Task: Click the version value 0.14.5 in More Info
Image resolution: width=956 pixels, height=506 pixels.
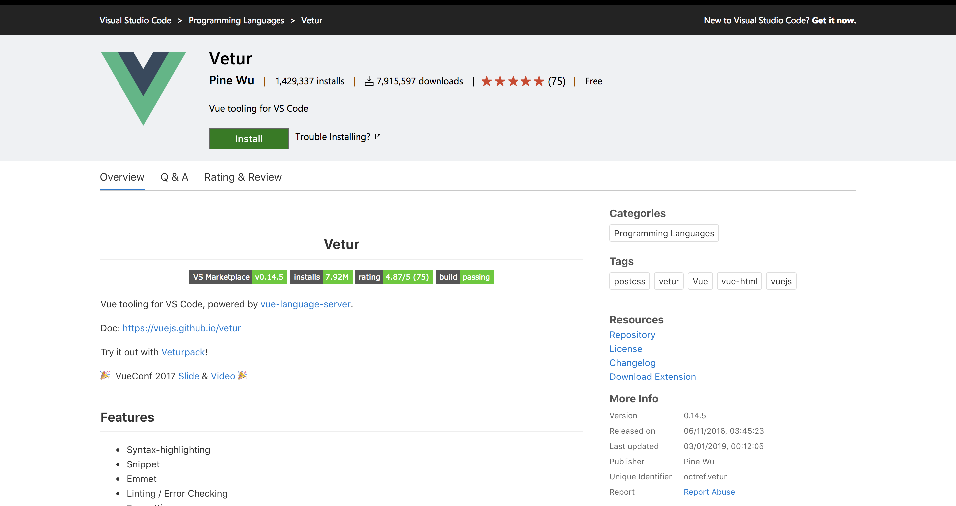Action: point(695,416)
